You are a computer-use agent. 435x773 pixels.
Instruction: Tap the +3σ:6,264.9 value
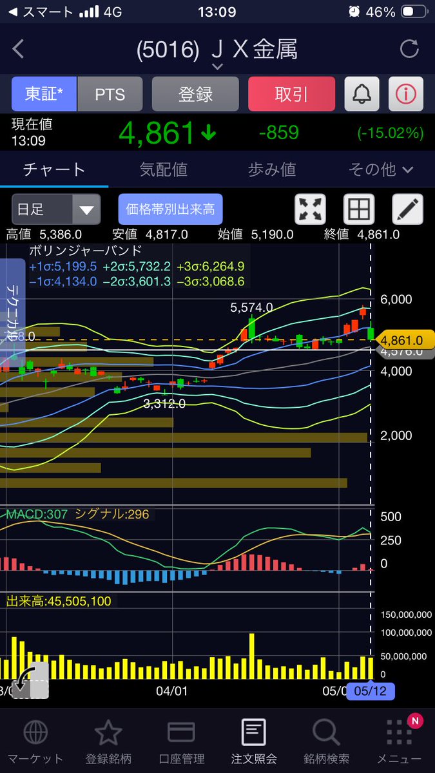point(209,266)
